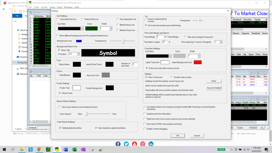Open the YouTube icon link

134,144
